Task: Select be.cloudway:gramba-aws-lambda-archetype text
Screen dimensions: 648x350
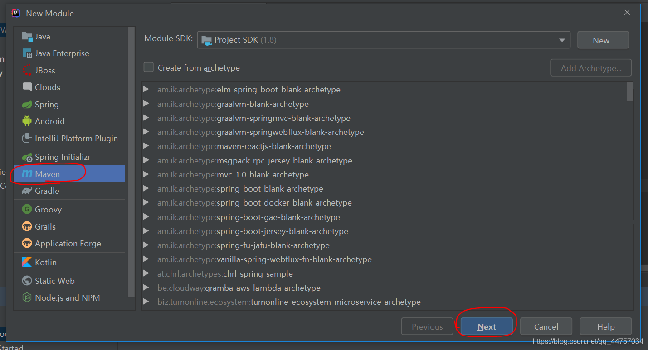Action: [x=239, y=288]
